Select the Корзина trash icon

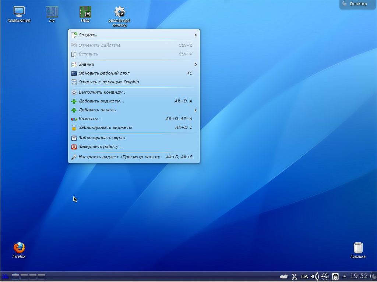click(x=358, y=250)
